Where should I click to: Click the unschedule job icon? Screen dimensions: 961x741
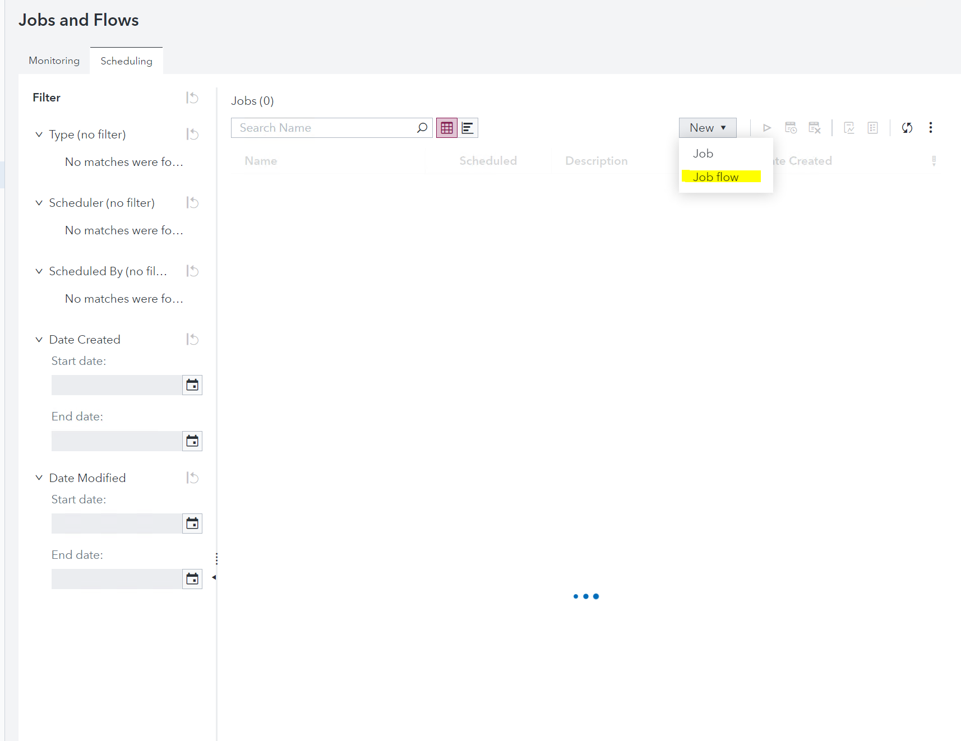point(814,127)
